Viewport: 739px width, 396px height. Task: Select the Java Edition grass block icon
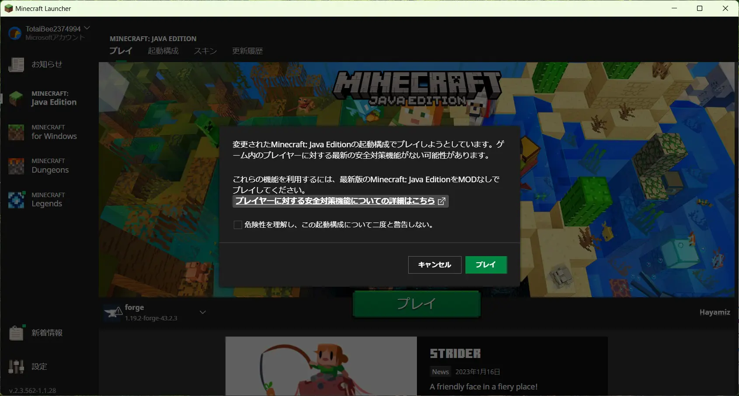tap(17, 98)
